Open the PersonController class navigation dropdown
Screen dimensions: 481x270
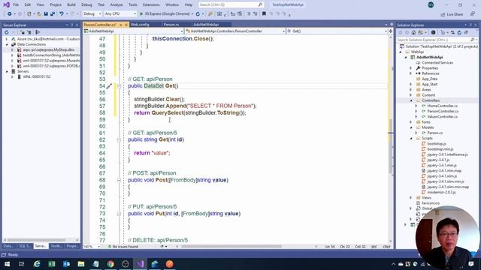(235, 31)
